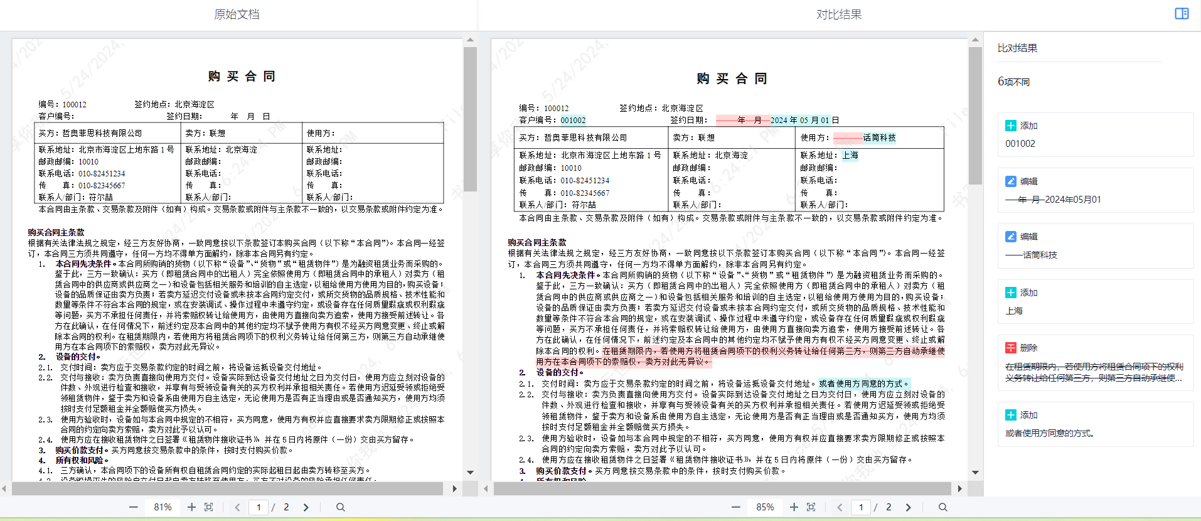Zoom out the comparison result document
The width and height of the screenshot is (1201, 521).
[735, 507]
